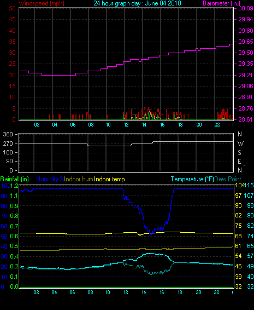Click hour label 08 under the humidity graph
The image size is (254, 310).
[90, 292]
